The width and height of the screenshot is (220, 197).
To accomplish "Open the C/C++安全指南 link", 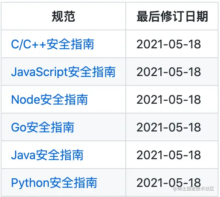I will click(x=53, y=44).
